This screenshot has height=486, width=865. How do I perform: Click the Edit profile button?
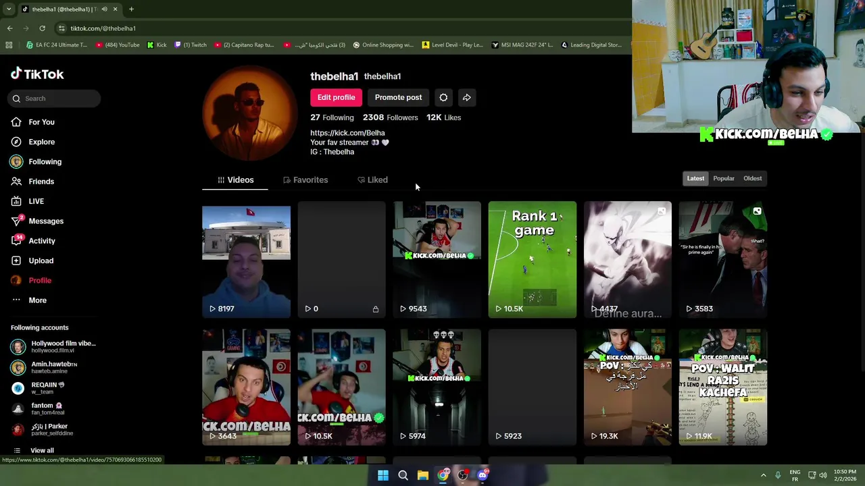coord(336,97)
